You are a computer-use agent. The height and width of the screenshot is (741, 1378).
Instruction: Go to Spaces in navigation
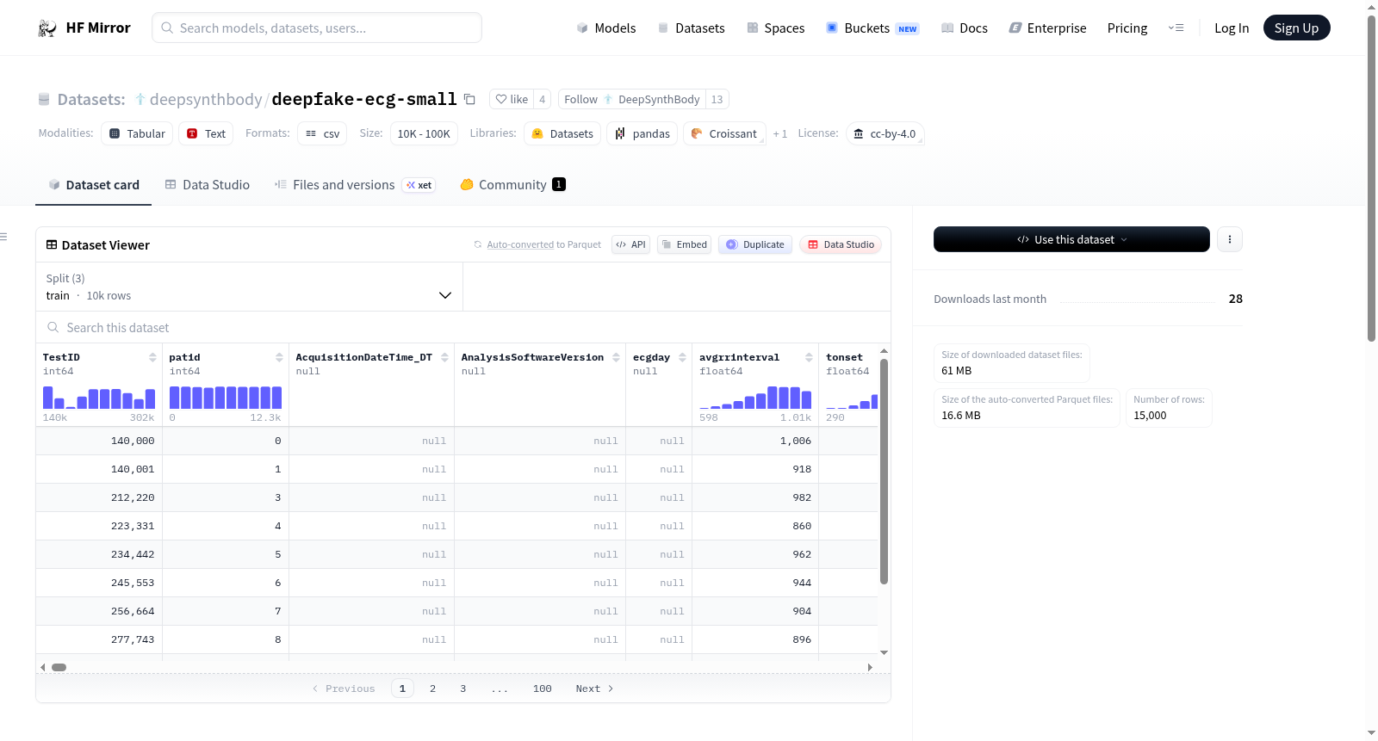pyautogui.click(x=775, y=28)
